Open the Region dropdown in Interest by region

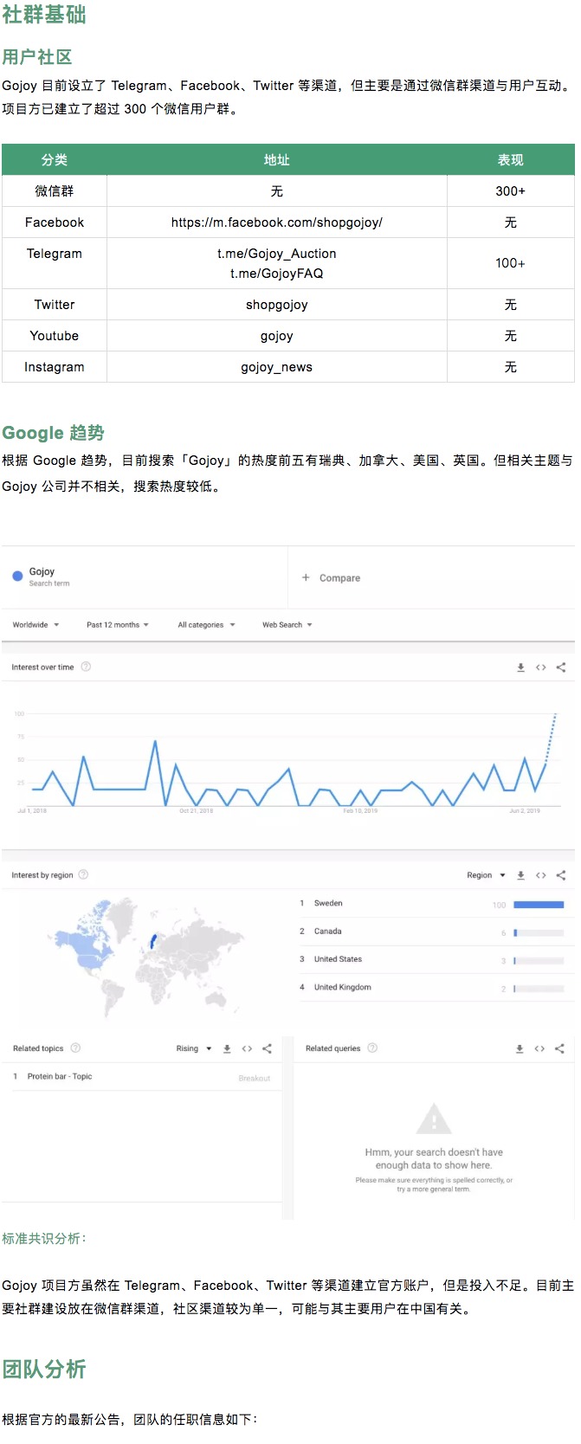[x=486, y=875]
